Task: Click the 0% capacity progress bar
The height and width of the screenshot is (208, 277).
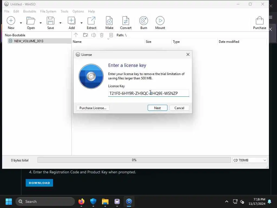Action: click(x=134, y=160)
